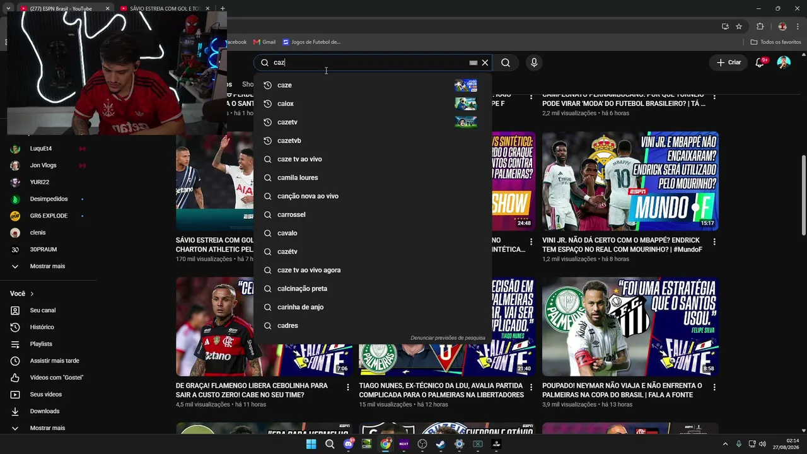Image resolution: width=807 pixels, height=454 pixels.
Task: Open the on-screen keyboard icon in search box
Action: pyautogui.click(x=473, y=62)
